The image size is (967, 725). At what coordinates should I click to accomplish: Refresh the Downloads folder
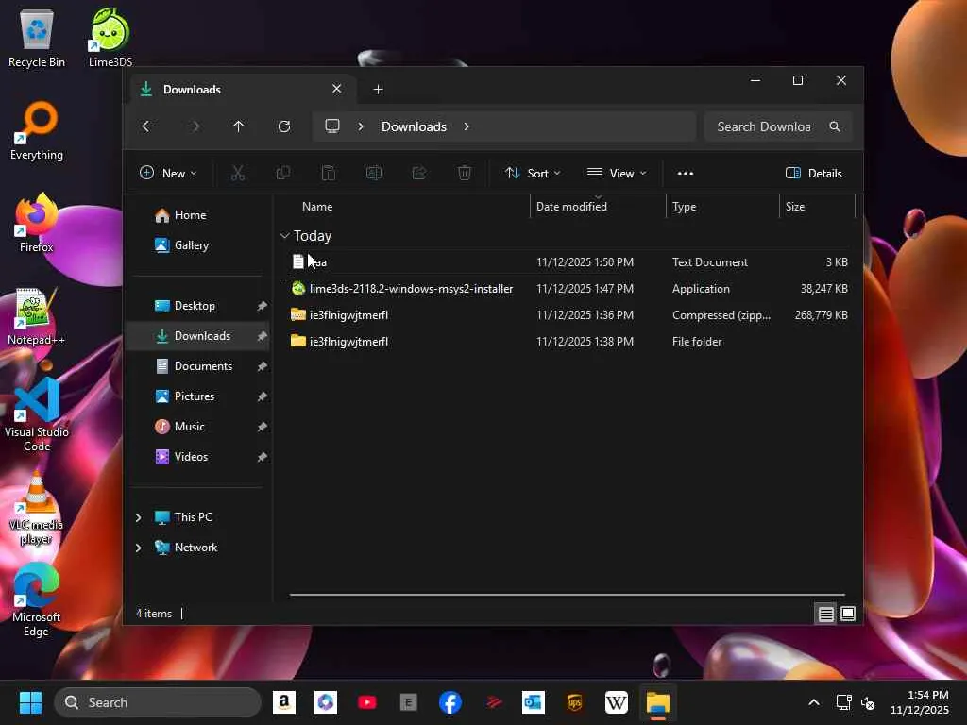coord(284,126)
